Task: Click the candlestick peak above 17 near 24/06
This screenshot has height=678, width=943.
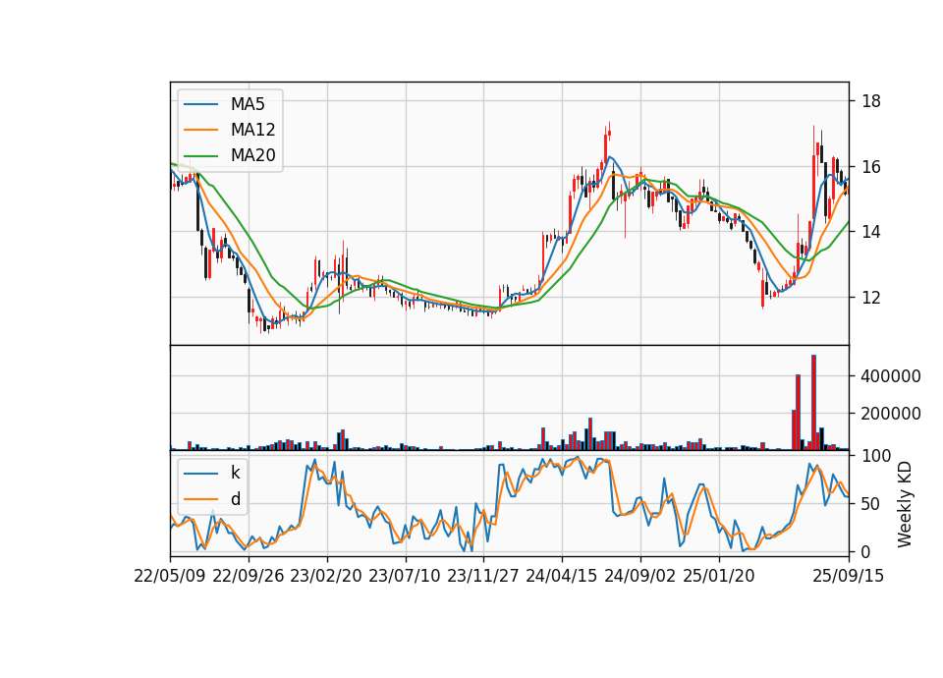Action: coord(609,130)
